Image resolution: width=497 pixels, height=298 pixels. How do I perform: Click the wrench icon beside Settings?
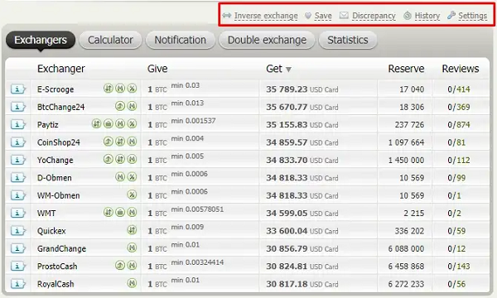tap(451, 15)
